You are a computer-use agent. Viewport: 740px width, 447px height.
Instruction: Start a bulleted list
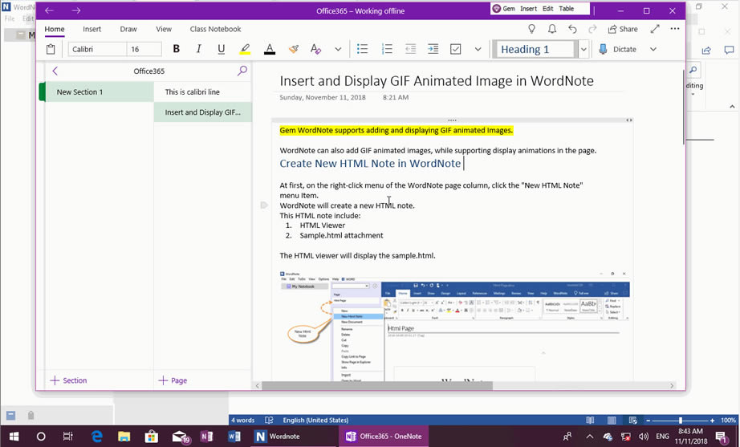click(362, 49)
